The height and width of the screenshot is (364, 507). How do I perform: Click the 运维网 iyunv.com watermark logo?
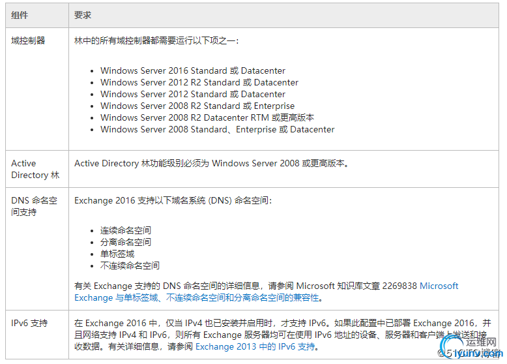(471, 346)
